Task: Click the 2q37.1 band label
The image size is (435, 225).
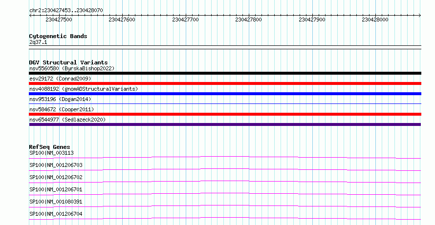Action: point(38,42)
